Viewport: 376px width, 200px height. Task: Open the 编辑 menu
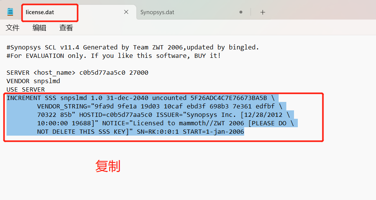pyautogui.click(x=39, y=28)
